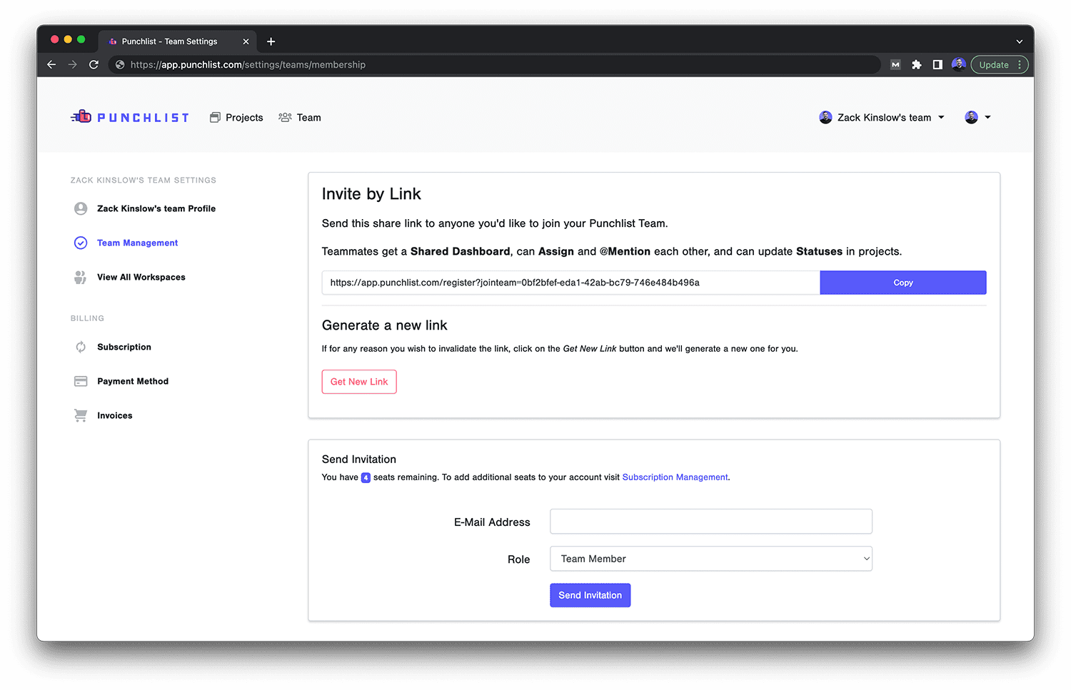Click the Punchlist logo icon
This screenshot has width=1071, height=690.
(x=81, y=116)
